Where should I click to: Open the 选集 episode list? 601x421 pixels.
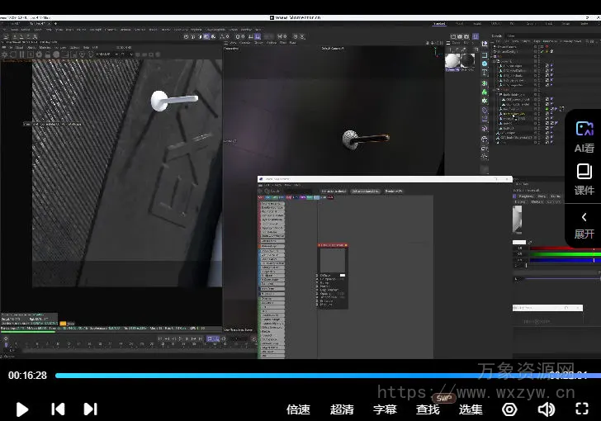point(471,409)
